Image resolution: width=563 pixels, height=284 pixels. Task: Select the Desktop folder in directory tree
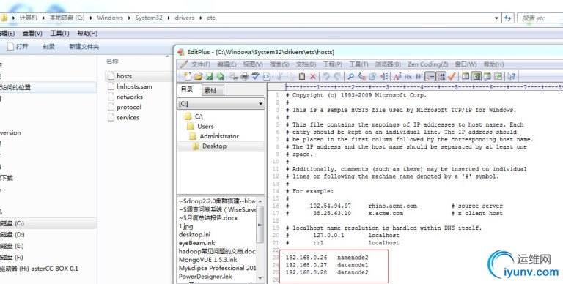pyautogui.click(x=214, y=146)
